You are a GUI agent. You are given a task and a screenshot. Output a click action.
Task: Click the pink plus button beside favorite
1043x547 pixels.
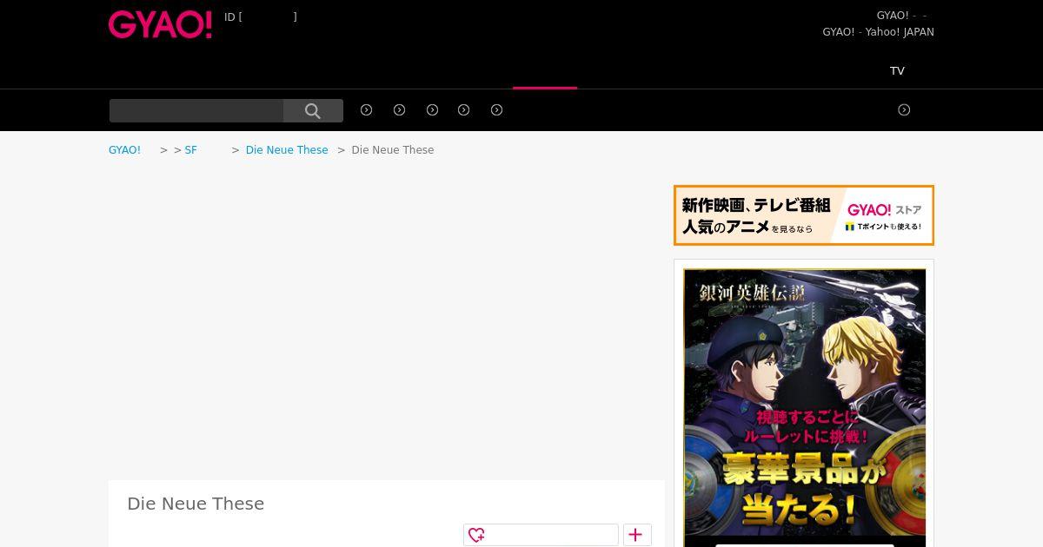[637, 535]
